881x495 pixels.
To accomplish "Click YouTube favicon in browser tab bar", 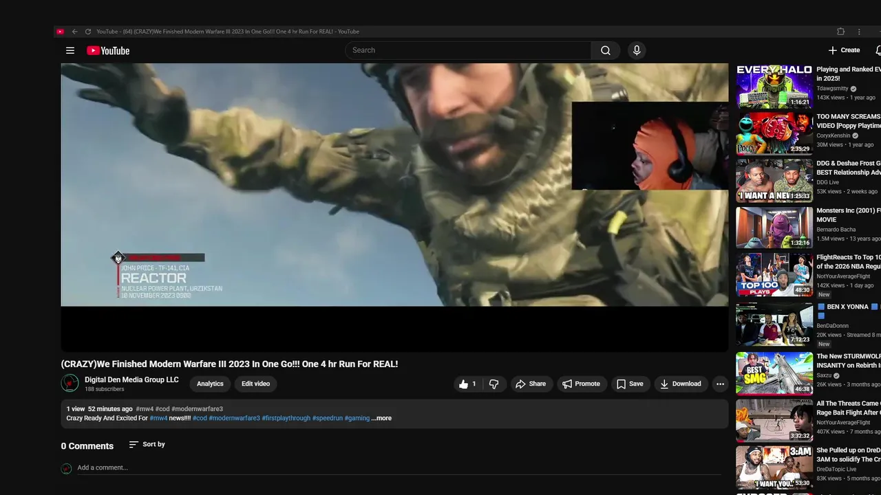I will [61, 32].
